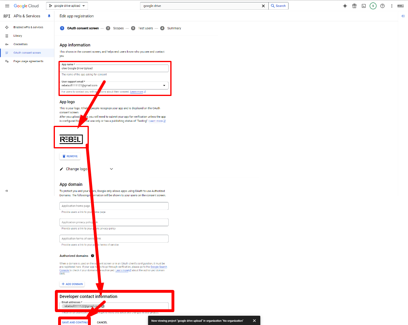
Task: Open the three-dot settings menu
Action: [x=391, y=6]
